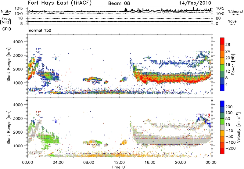Click the '-15' label on Velocity color bar

229,130
